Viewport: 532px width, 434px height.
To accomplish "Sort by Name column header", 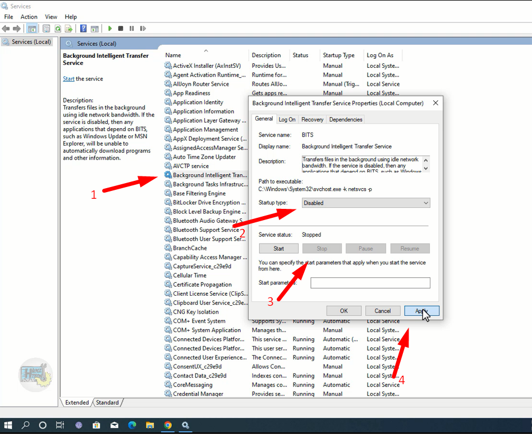I will (206, 55).
